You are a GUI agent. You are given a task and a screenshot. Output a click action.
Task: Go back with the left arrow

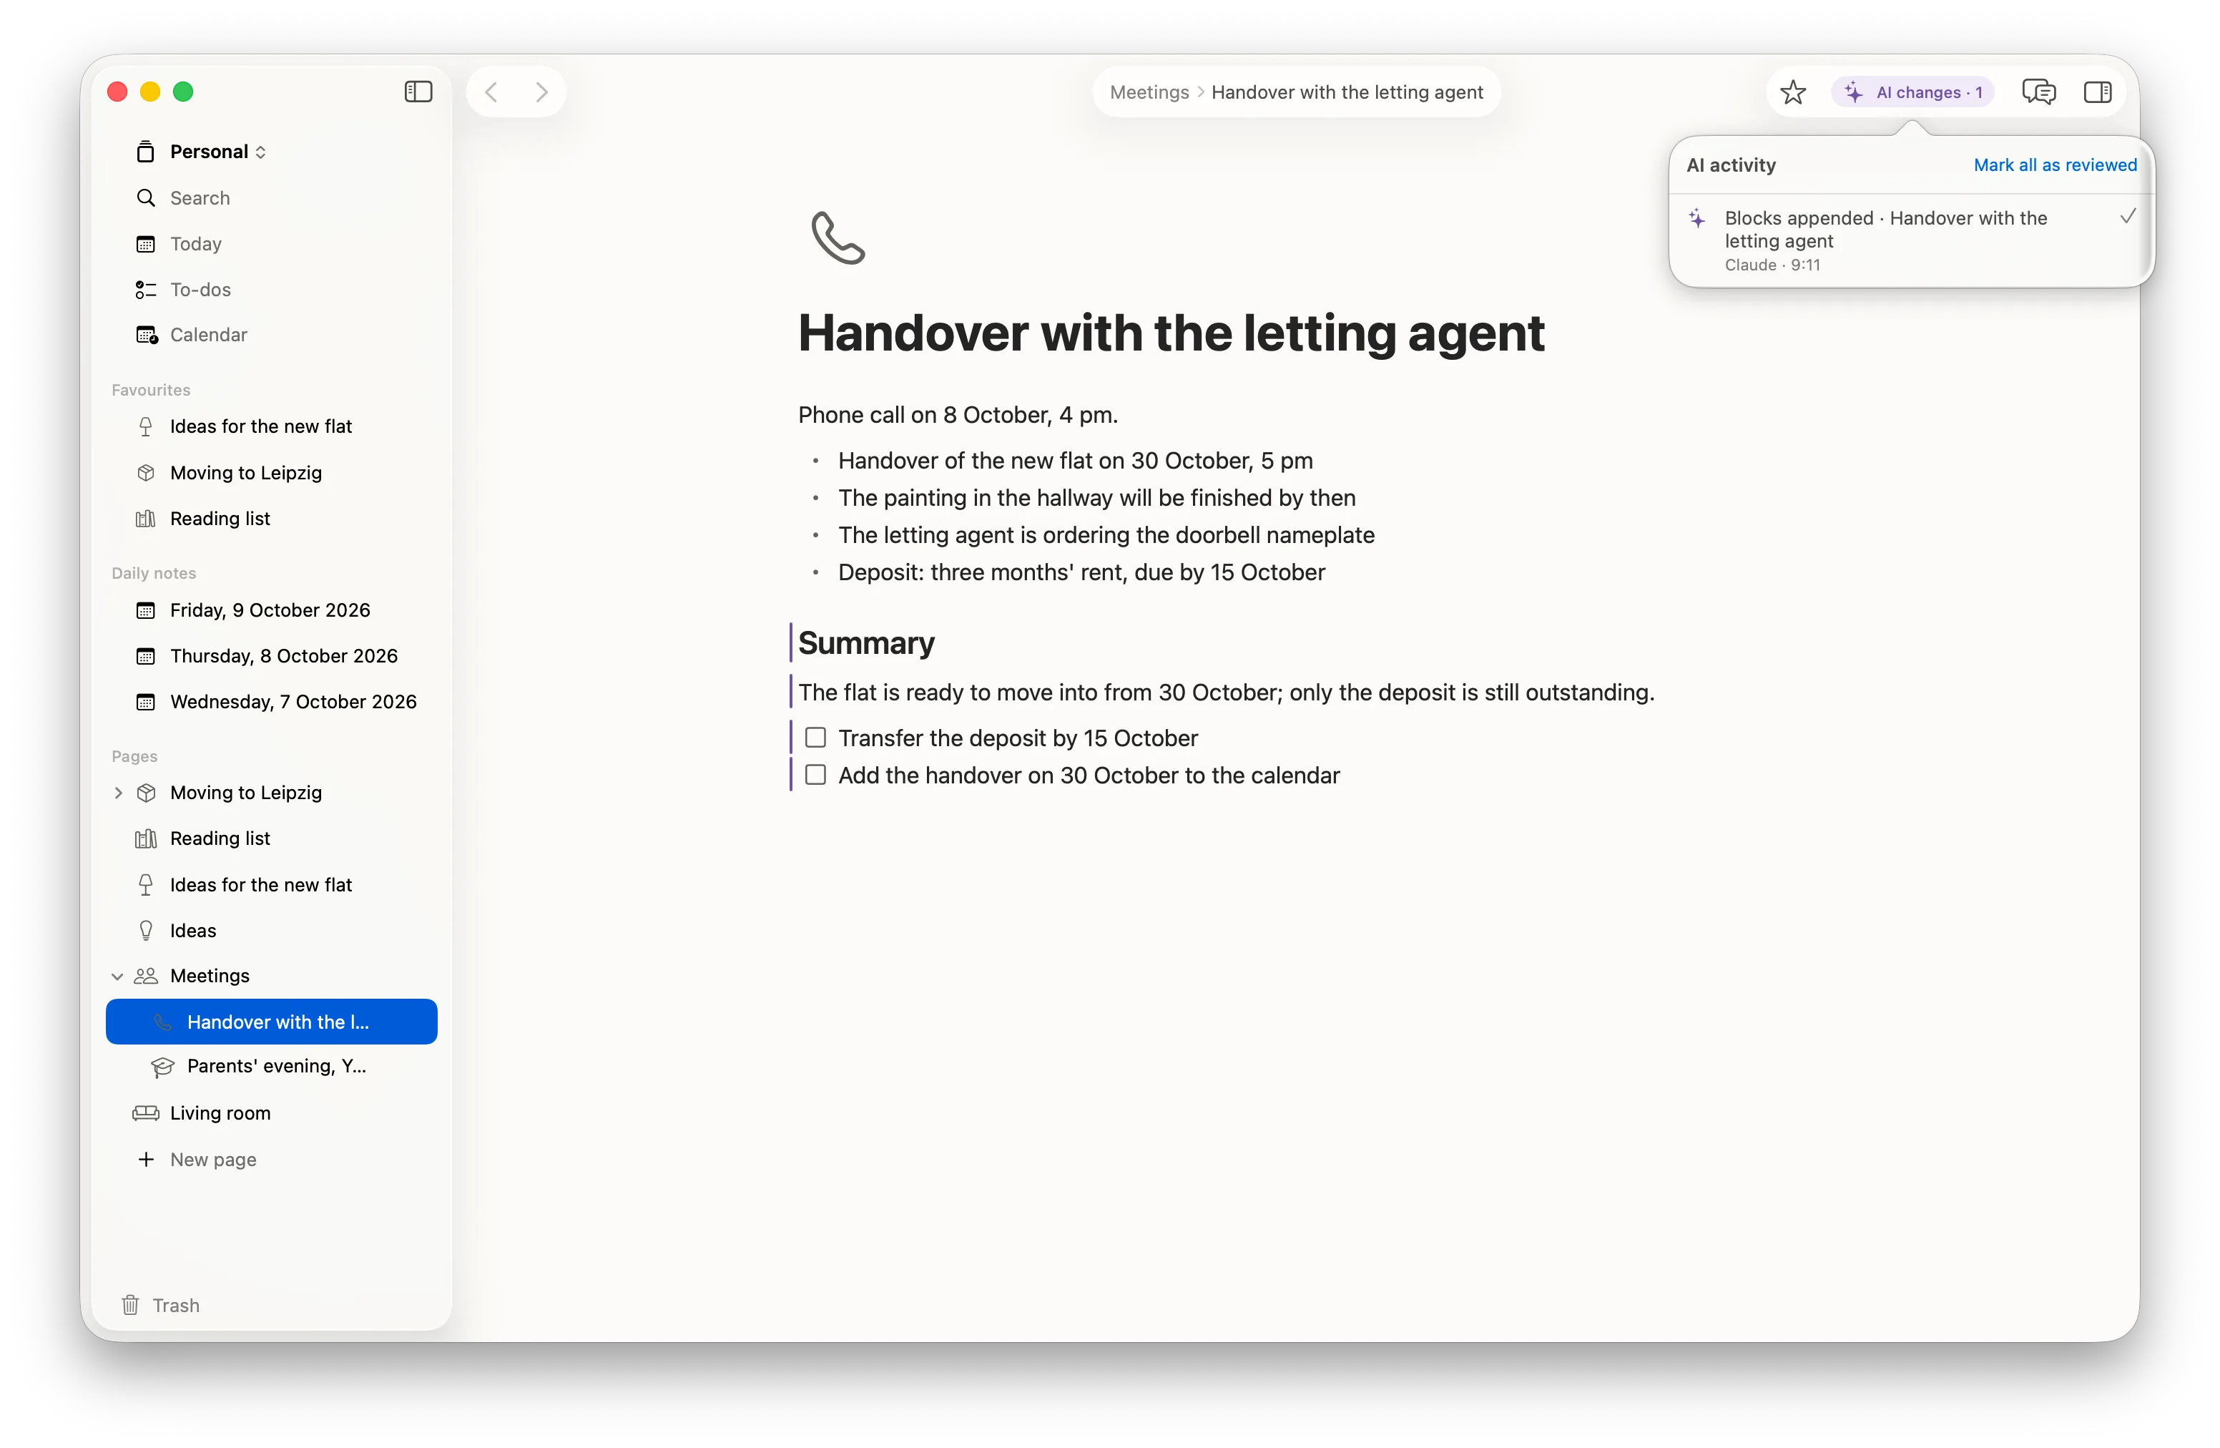point(491,92)
